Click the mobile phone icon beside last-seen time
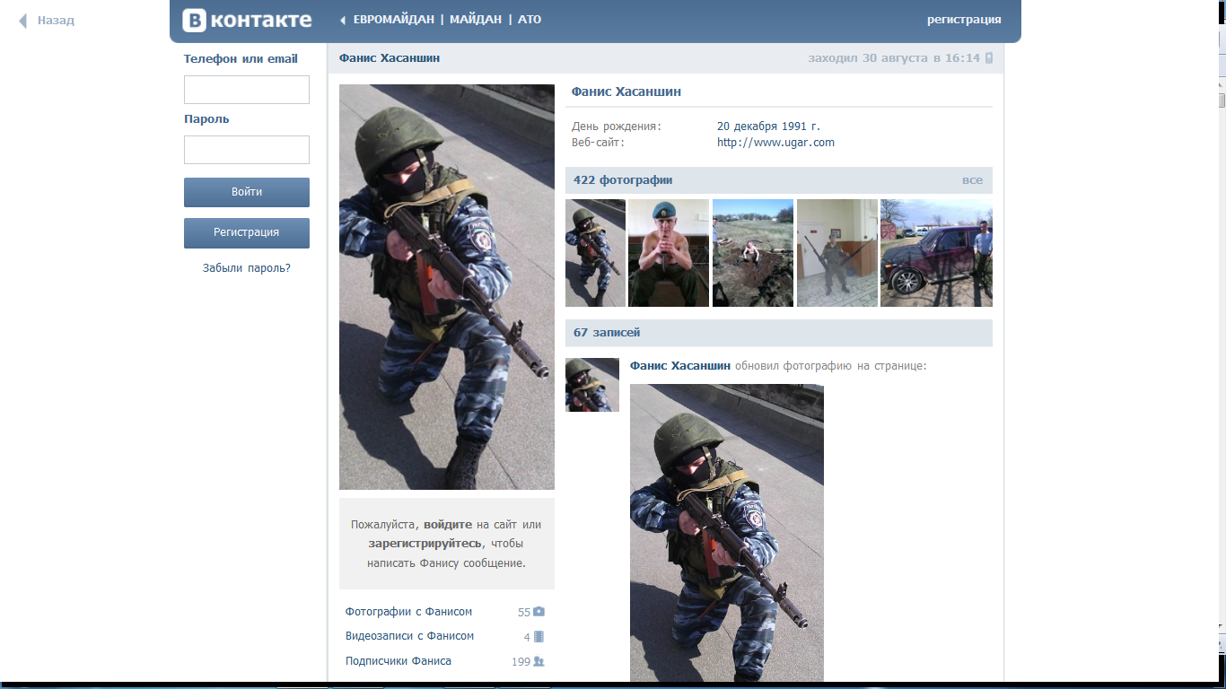This screenshot has height=689, width=1226. click(989, 58)
